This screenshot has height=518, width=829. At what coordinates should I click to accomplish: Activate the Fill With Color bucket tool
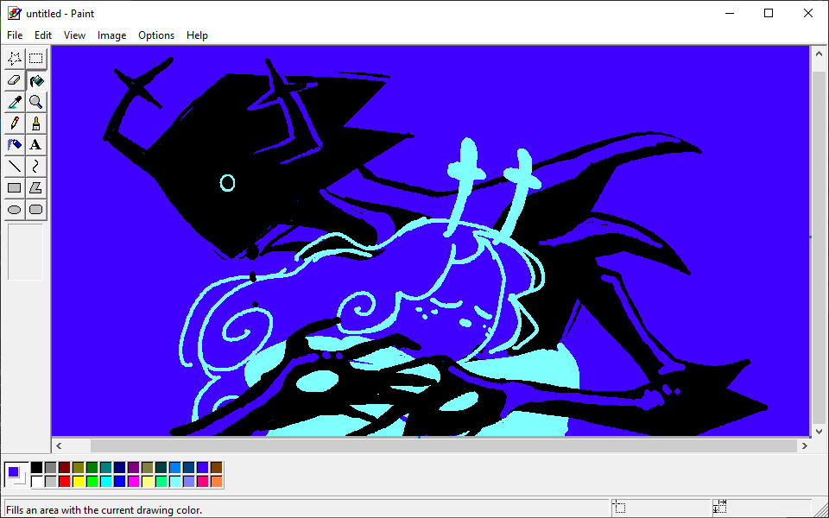[36, 80]
